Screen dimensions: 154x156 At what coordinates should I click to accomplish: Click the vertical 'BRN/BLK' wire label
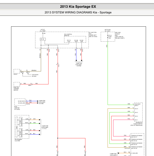[x=40, y=56]
